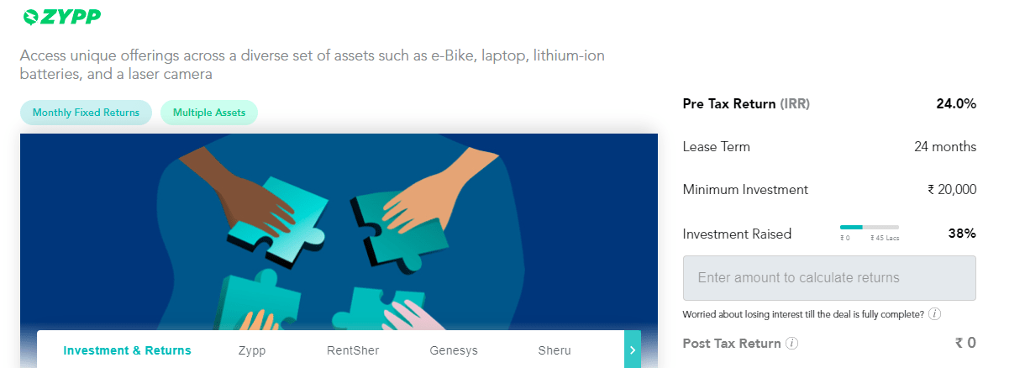
Task: Click the 38% investment raised value
Action: (x=962, y=234)
